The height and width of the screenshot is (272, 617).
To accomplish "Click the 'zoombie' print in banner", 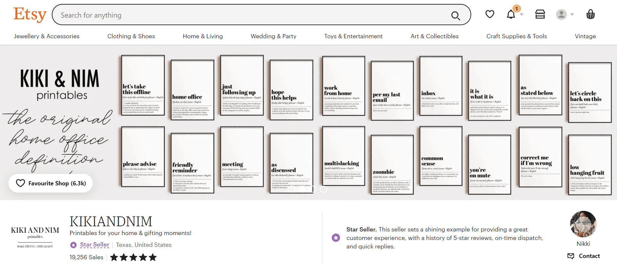I will pyautogui.click(x=392, y=164).
